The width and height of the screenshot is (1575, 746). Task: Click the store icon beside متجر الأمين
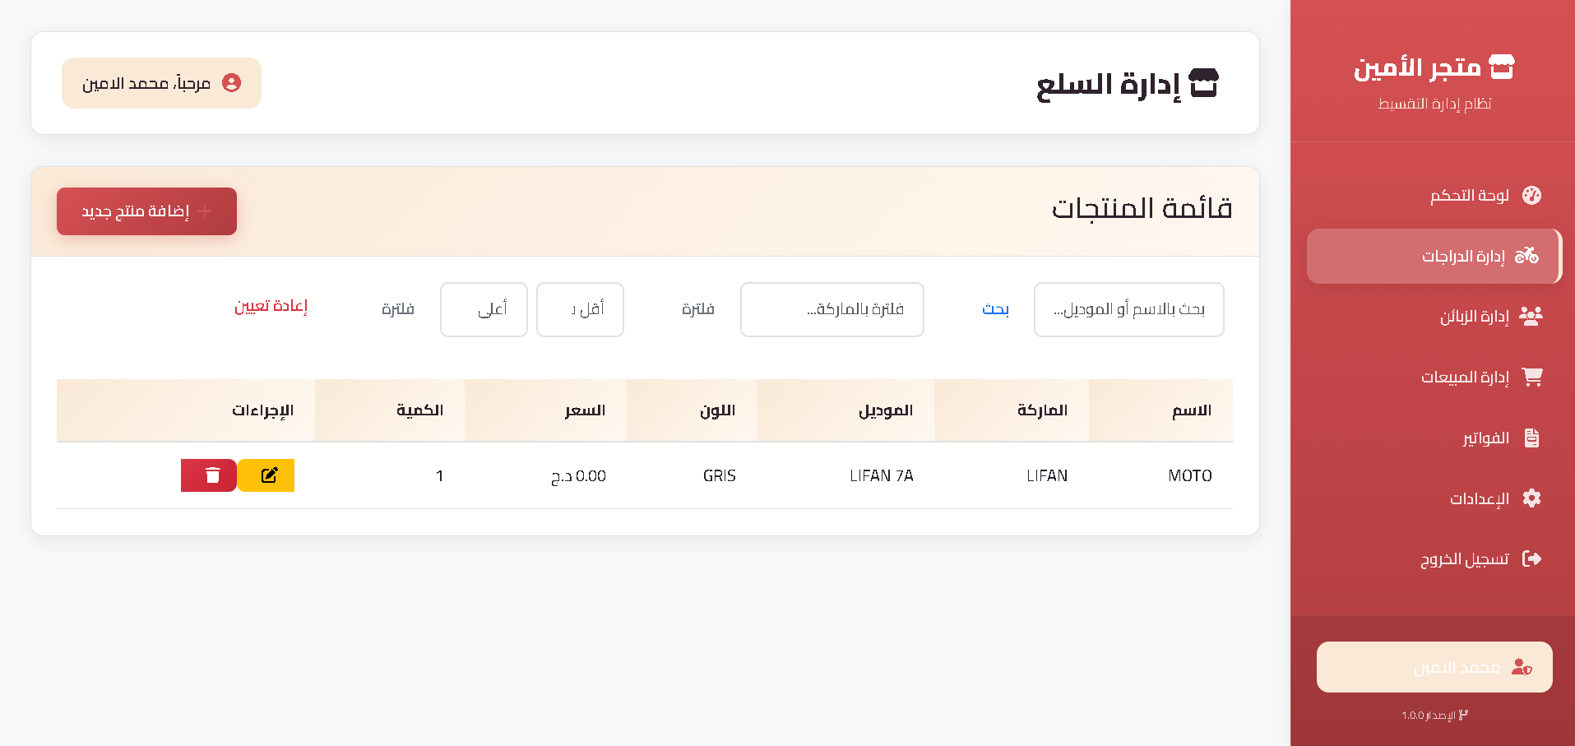1502,67
